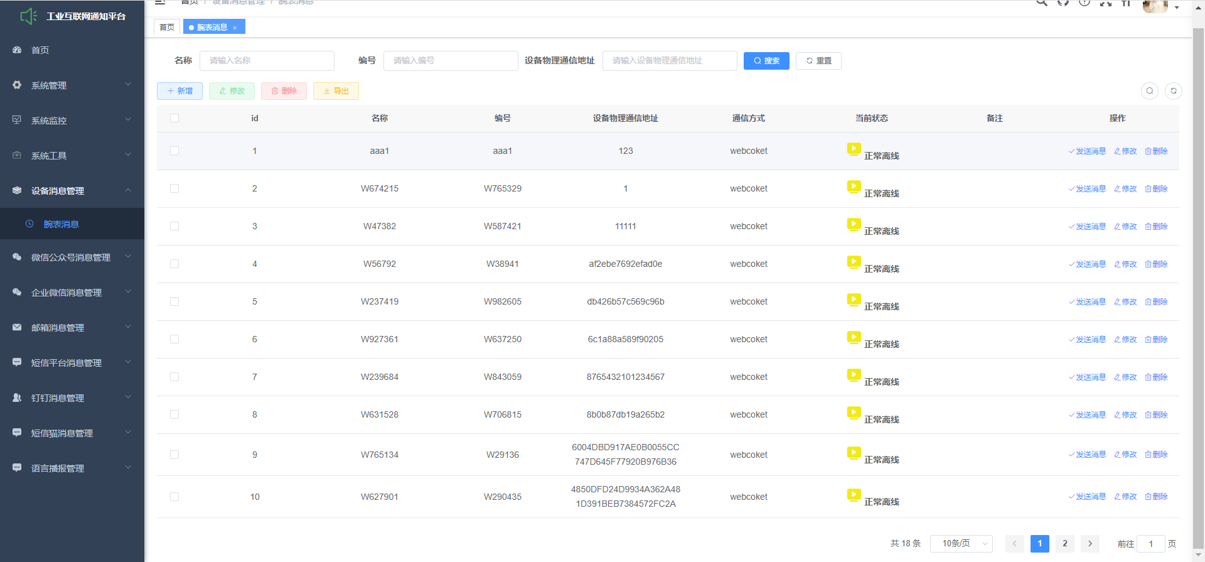Screen dimensions: 1205x562
Task: Check the checkbox for row id 1
Action: [174, 151]
